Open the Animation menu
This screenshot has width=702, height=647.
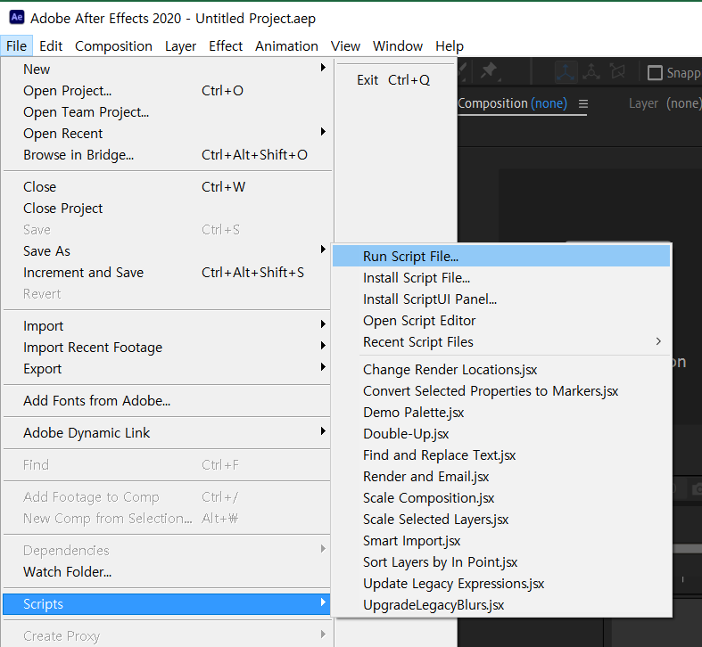[x=286, y=46]
